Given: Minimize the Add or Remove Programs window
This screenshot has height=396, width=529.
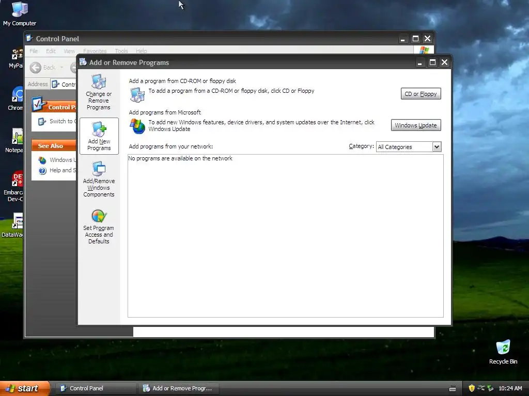Looking at the screenshot, I should click(419, 62).
